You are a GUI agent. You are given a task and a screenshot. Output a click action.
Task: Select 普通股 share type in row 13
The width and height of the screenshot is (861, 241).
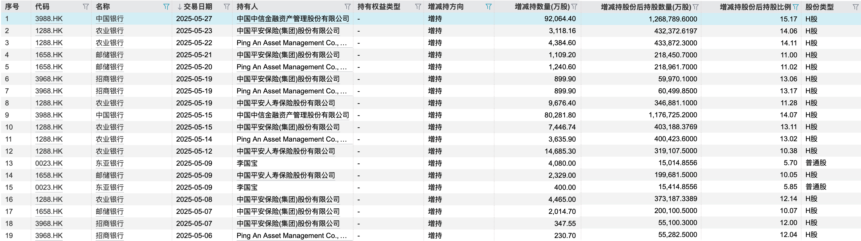point(815,163)
